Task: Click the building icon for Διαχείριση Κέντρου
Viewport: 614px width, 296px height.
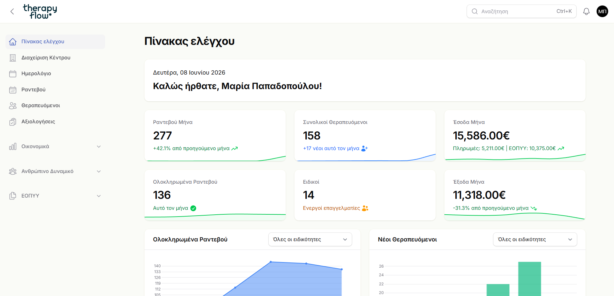Action: [13, 58]
